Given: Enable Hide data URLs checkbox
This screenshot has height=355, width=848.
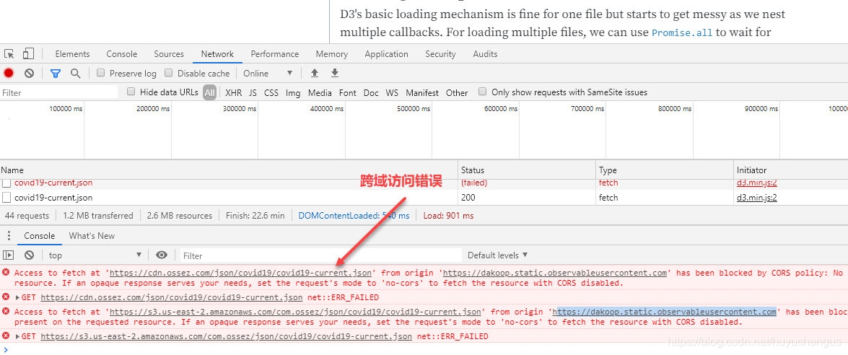Looking at the screenshot, I should [x=131, y=92].
